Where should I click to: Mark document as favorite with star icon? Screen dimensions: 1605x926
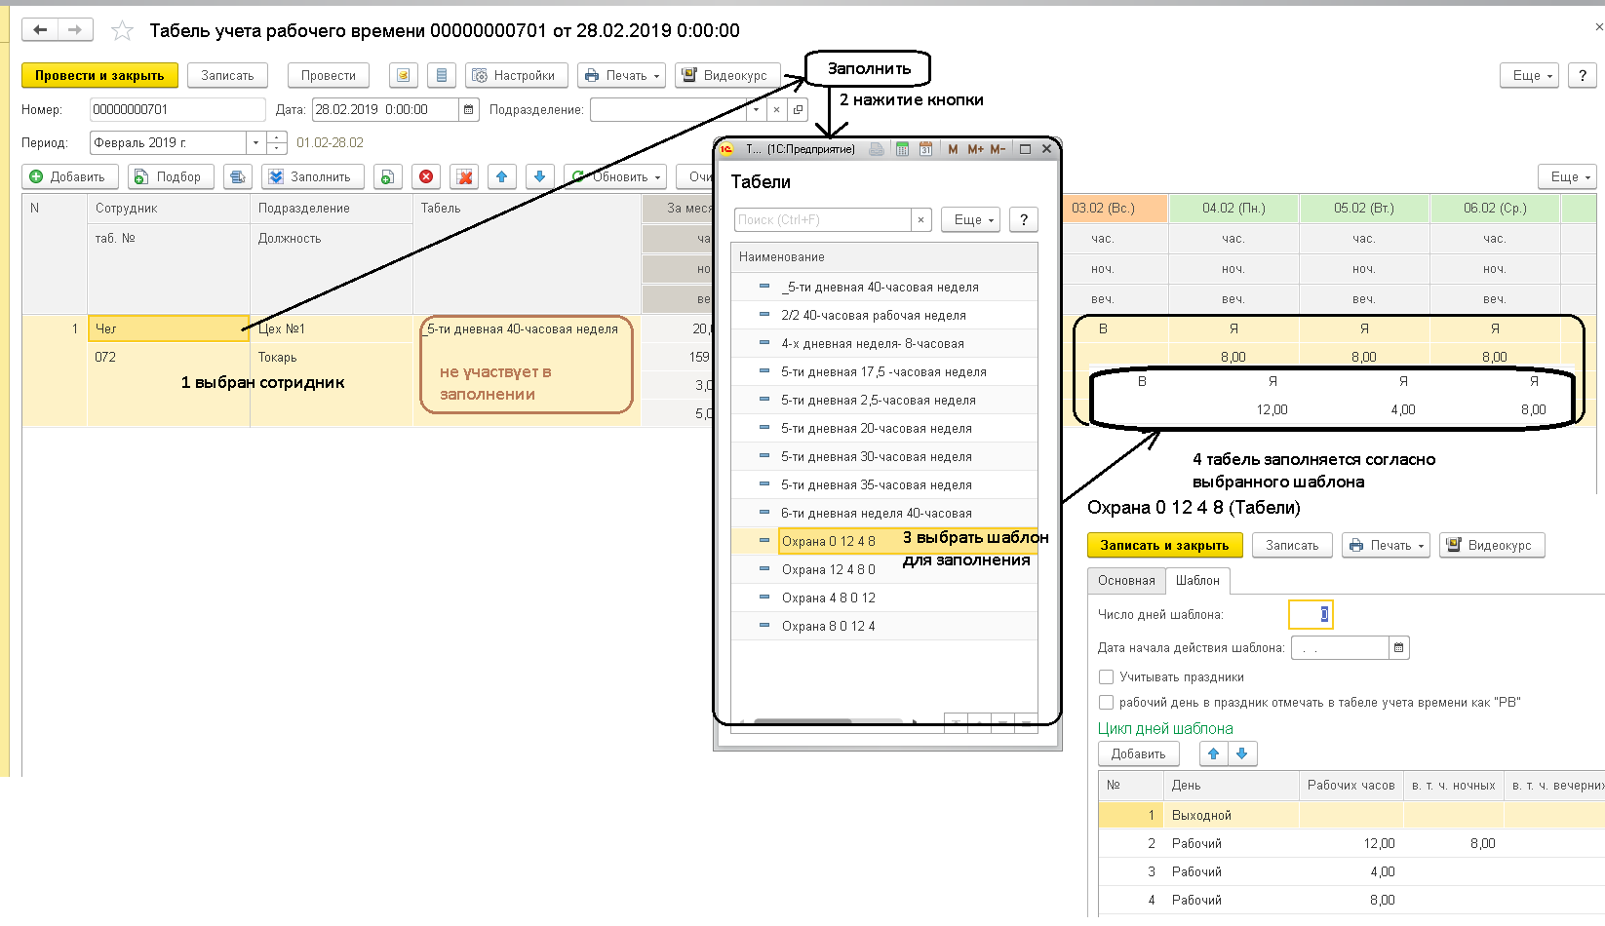[x=122, y=31]
